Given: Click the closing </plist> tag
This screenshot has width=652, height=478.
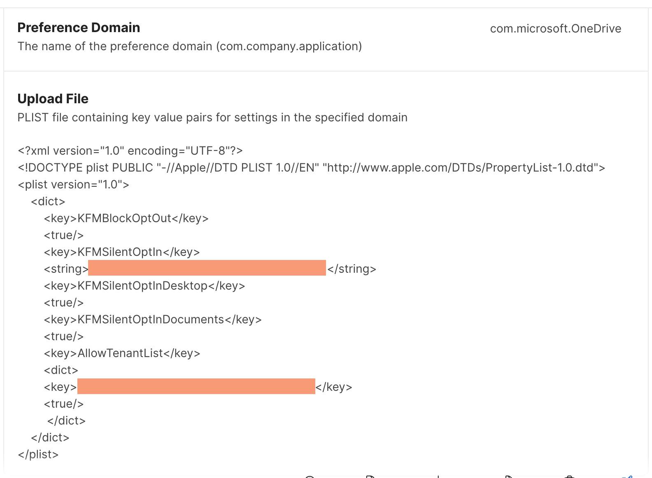Looking at the screenshot, I should [38, 454].
